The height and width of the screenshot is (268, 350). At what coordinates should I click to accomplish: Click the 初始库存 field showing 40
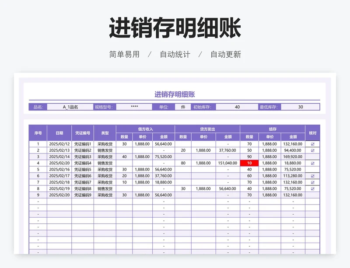[x=237, y=107]
